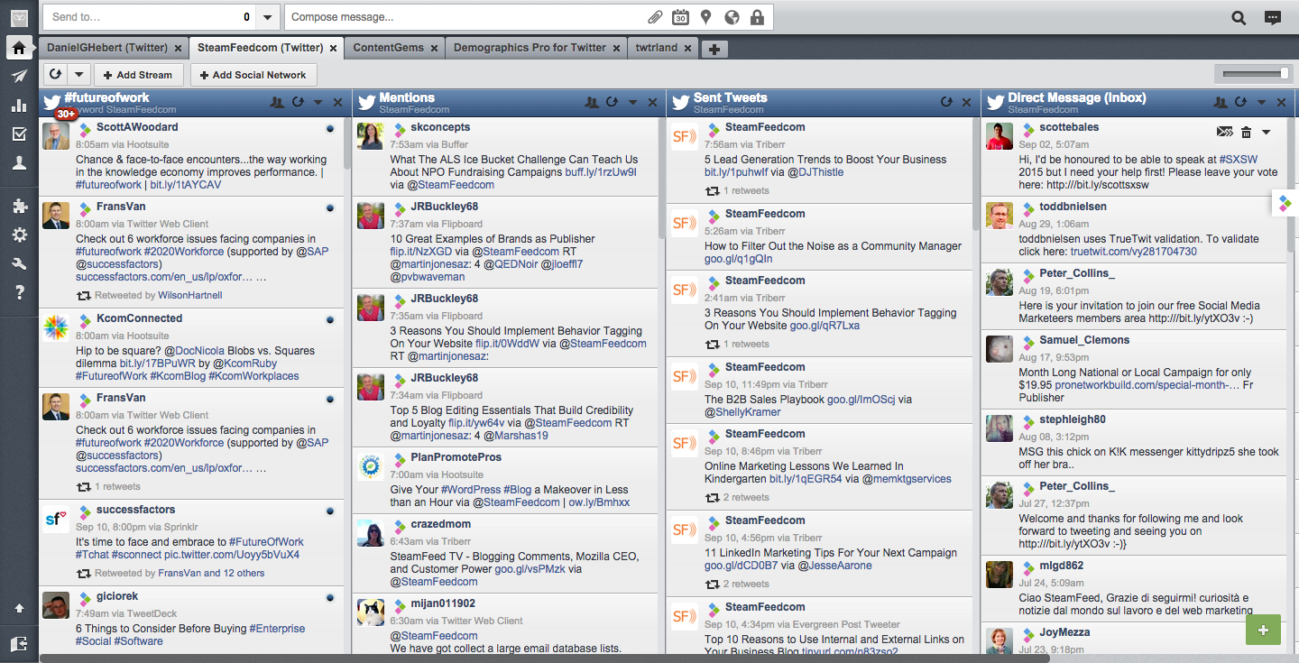The width and height of the screenshot is (1299, 663).
Task: Click the PlanPromotePros username
Action: pyautogui.click(x=456, y=457)
